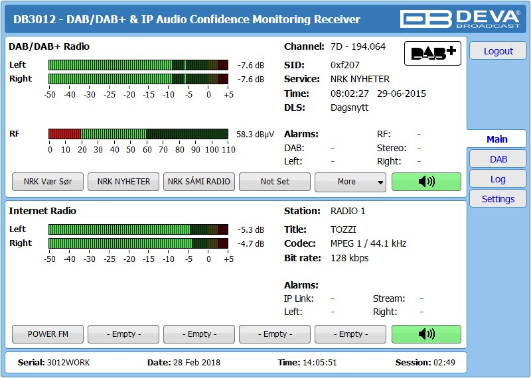Click the bit rate 128 kbps
Screen dimensions: 531x378
click(350, 258)
